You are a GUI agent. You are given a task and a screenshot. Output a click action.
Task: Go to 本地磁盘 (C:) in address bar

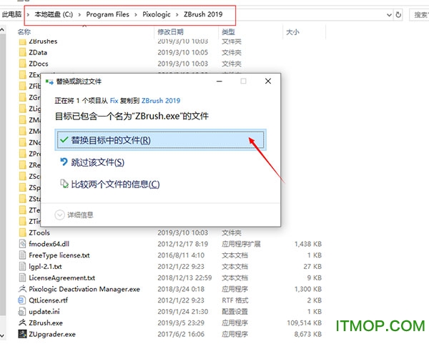pyautogui.click(x=54, y=14)
